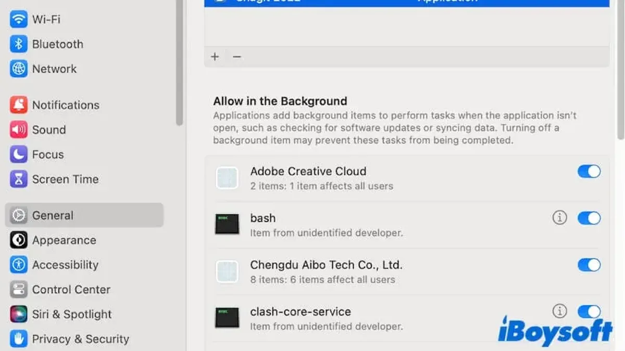Open Wi-Fi settings icon in sidebar
Viewport: 625px width, 351px height.
coord(19,19)
